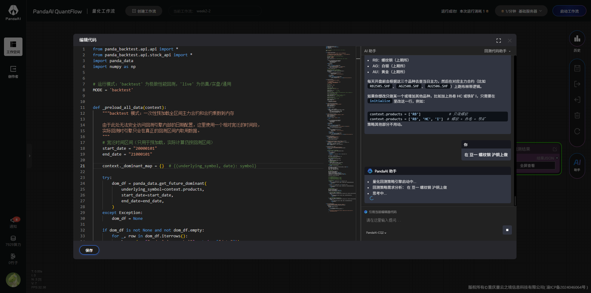Uncheck 引用当前编辑器代码 option
The width and height of the screenshot is (591, 293).
(x=366, y=212)
